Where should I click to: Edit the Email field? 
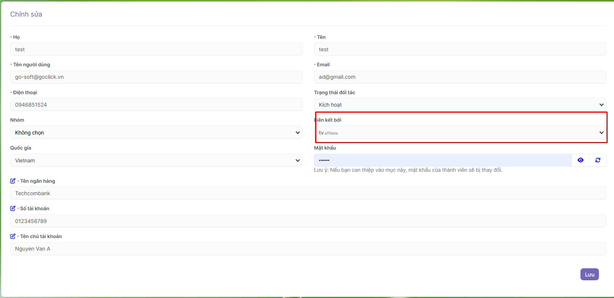point(460,77)
